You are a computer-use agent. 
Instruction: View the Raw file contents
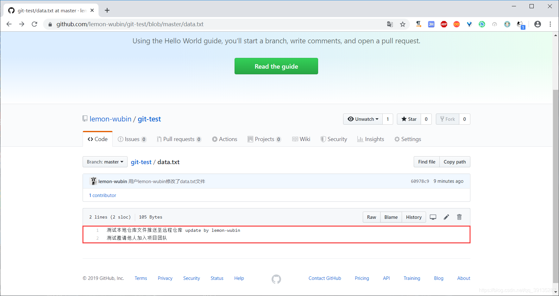click(372, 217)
